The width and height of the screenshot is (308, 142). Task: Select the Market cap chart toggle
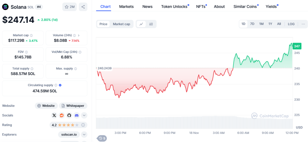(122, 24)
